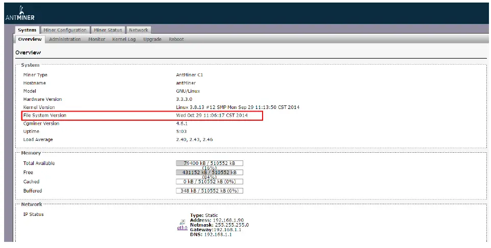The height and width of the screenshot is (248, 491).
Task: Click the 'Network' section legend
Action: [x=32, y=204]
